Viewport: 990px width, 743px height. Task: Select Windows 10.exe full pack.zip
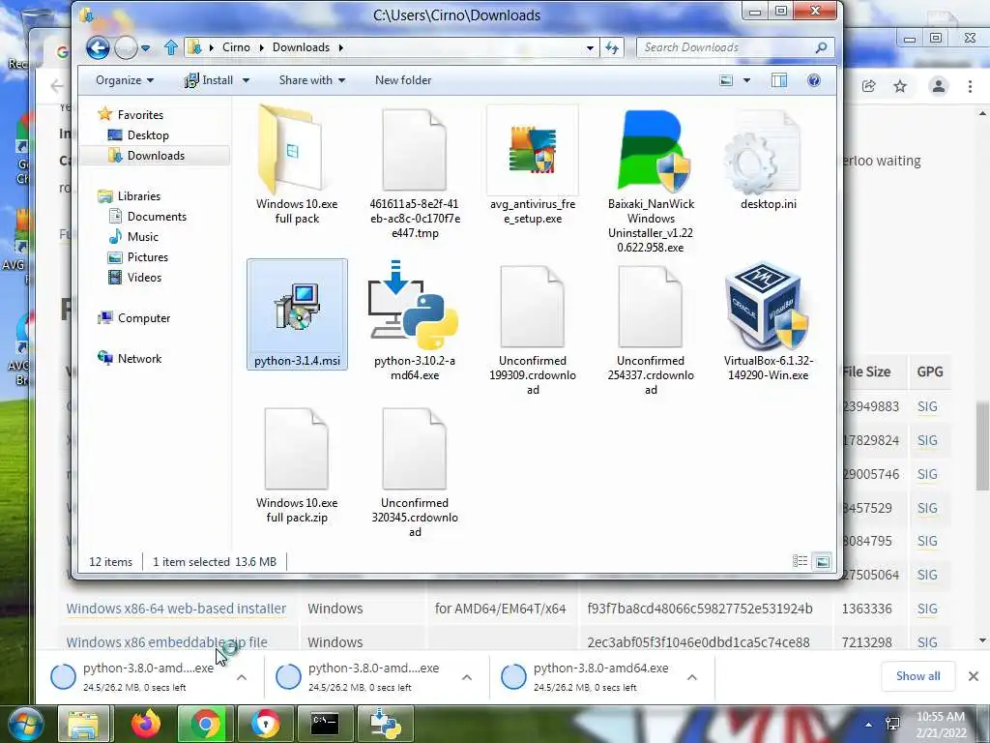pos(297,465)
